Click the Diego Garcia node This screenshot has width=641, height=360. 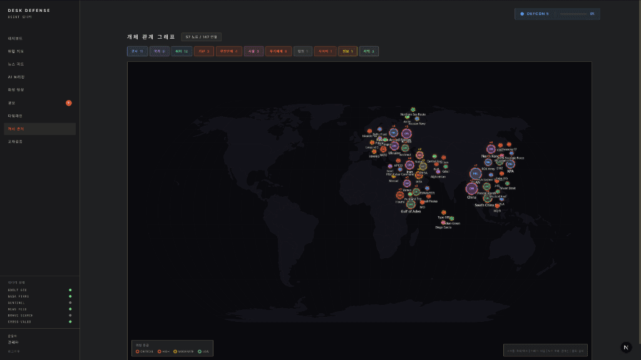click(443, 222)
